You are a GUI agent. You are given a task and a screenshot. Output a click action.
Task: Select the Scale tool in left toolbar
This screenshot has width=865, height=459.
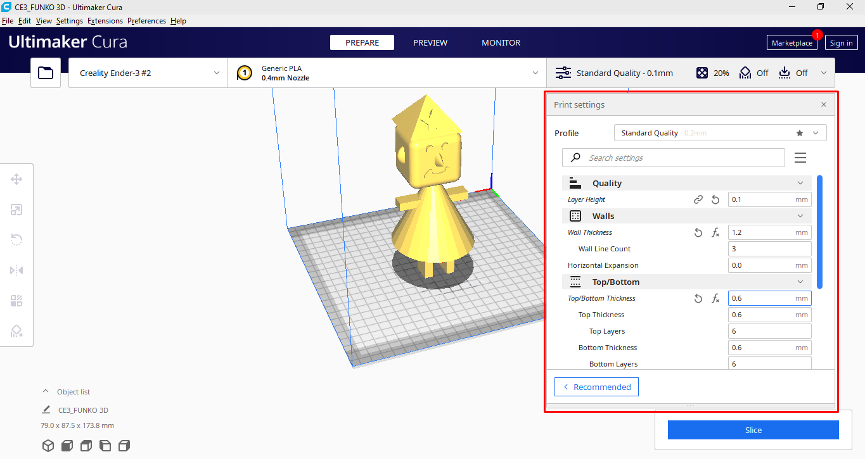point(16,210)
